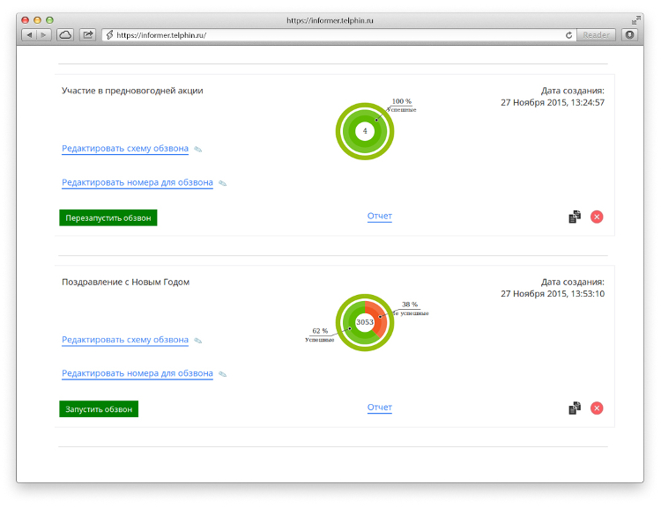Screen dimensions: 661x522
Task: Reload the page with the refresh icon
Action: pyautogui.click(x=568, y=35)
